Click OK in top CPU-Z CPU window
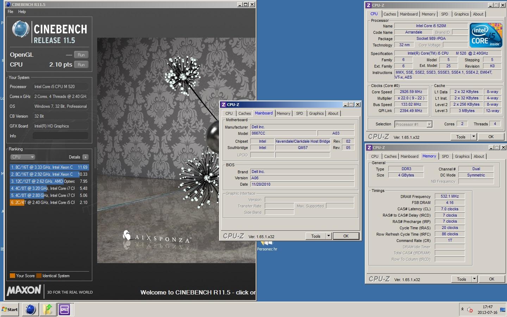Viewport: 507px width, 317px height. pyautogui.click(x=491, y=137)
